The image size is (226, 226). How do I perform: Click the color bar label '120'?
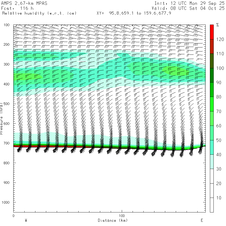coord(220,39)
